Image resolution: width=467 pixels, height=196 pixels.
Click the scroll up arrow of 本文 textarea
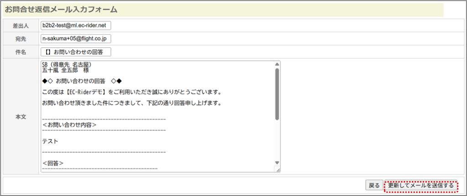[x=276, y=65]
